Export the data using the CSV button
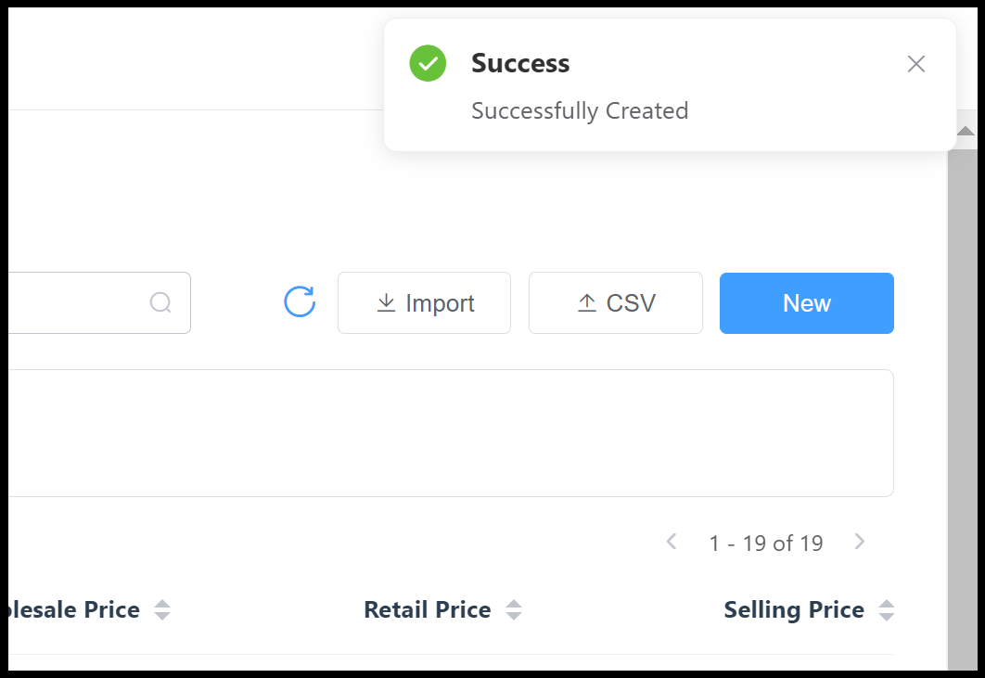Screen dimensions: 985x678 (x=615, y=302)
